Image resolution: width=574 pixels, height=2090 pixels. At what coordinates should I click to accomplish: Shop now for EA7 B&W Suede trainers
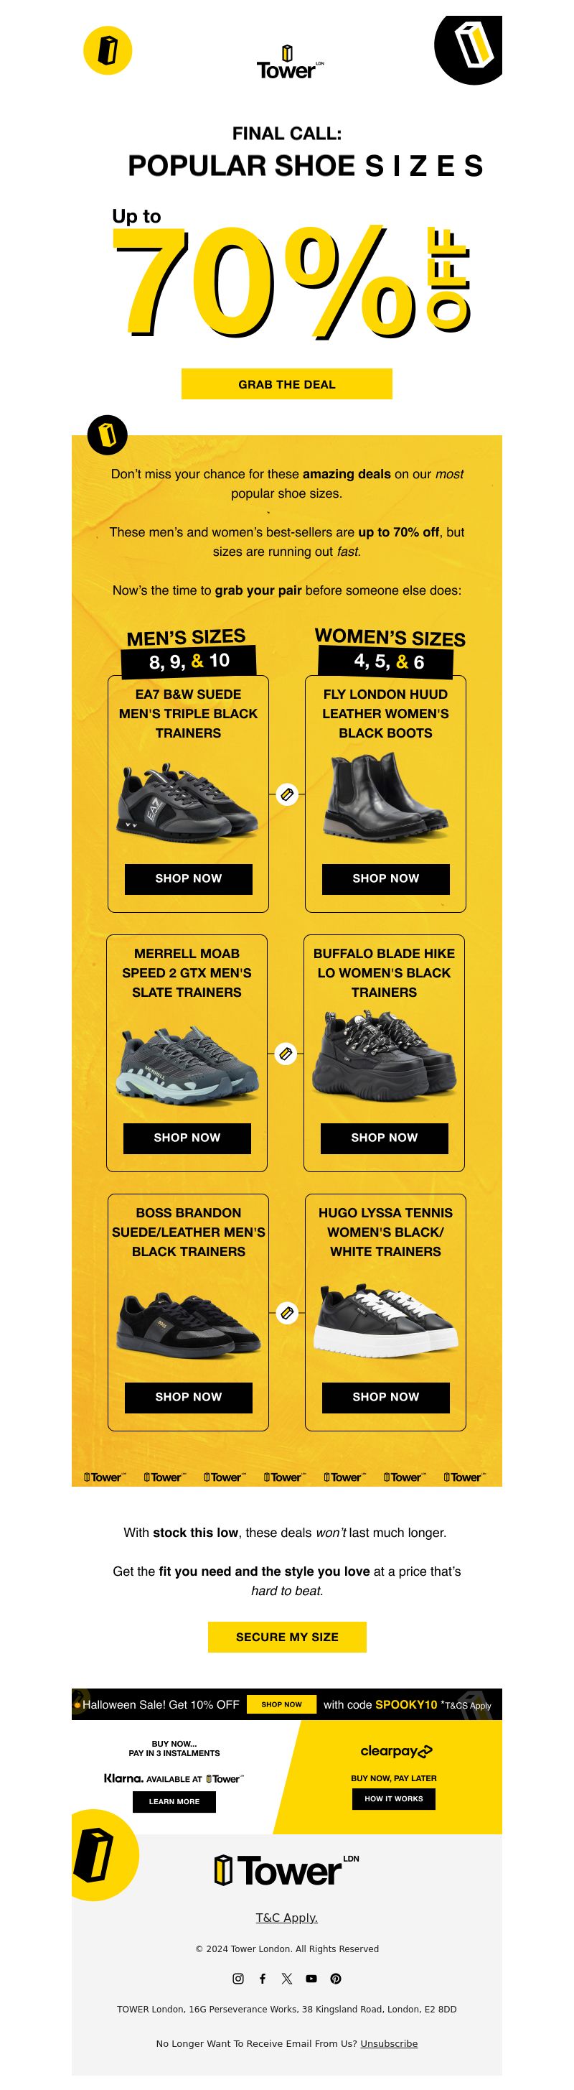(x=188, y=878)
